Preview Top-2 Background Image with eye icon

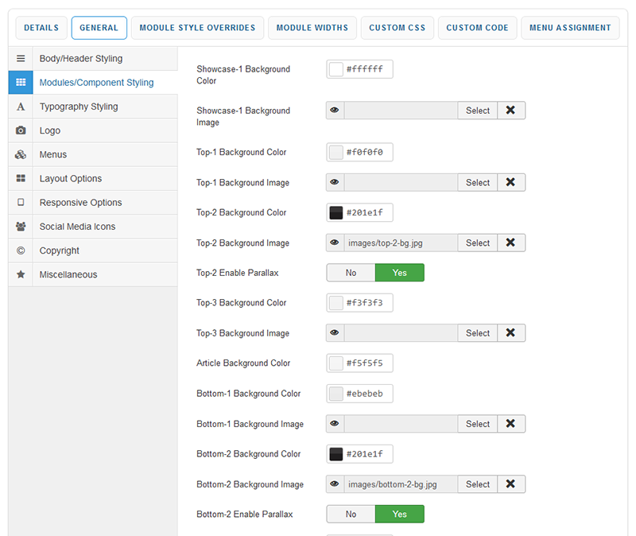[x=335, y=243]
